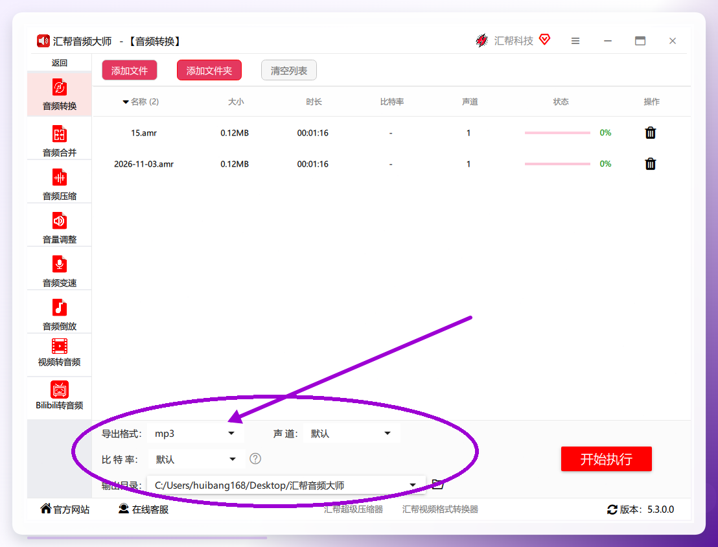Click the 官方网站 home icon
718x547 pixels.
point(46,509)
